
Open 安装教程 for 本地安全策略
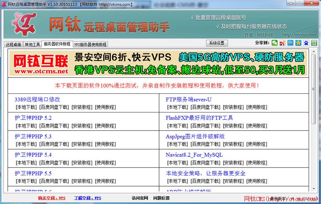[x=233, y=181]
